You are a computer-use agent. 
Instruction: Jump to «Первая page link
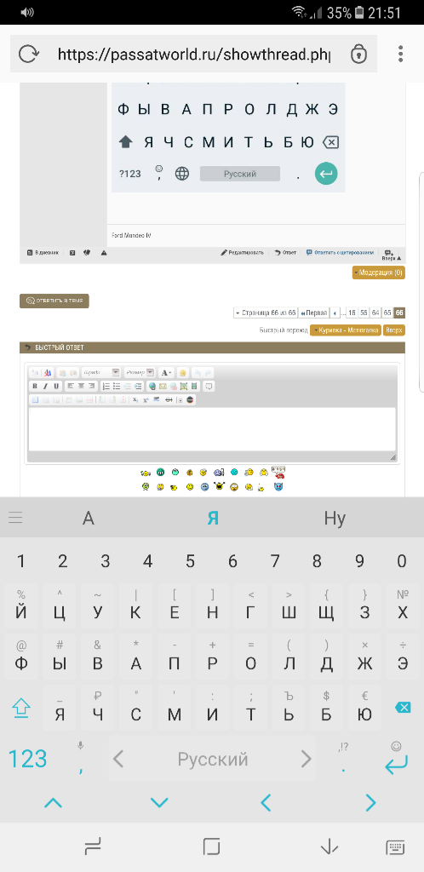click(314, 313)
